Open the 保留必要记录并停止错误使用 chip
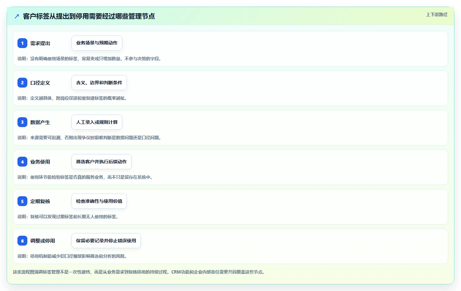Image resolution: width=461 pixels, height=291 pixels. [106, 241]
